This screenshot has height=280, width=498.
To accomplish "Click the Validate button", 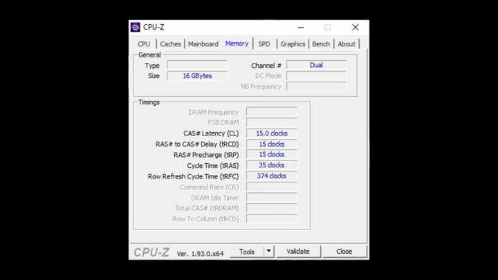I will [298, 252].
